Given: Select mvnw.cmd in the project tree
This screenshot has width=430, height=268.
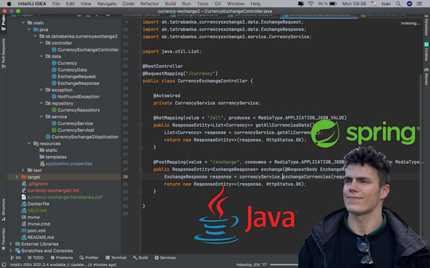Looking at the screenshot, I should 39,224.
